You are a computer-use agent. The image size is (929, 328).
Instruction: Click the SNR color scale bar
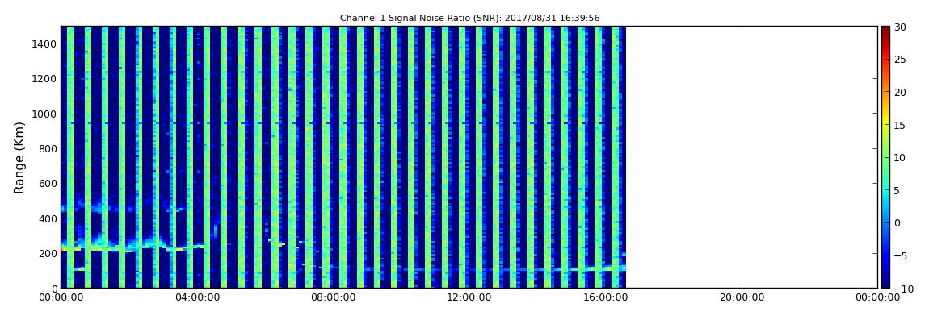click(x=885, y=157)
